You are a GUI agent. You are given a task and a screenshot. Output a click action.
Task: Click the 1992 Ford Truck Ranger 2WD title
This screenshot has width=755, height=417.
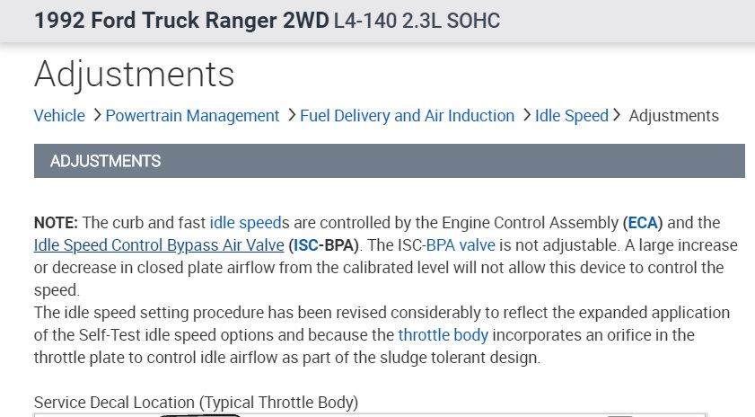pyautogui.click(x=181, y=22)
